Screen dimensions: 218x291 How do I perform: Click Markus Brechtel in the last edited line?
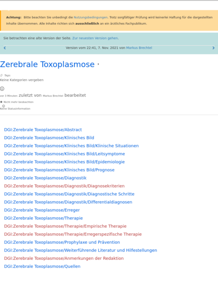(53, 96)
